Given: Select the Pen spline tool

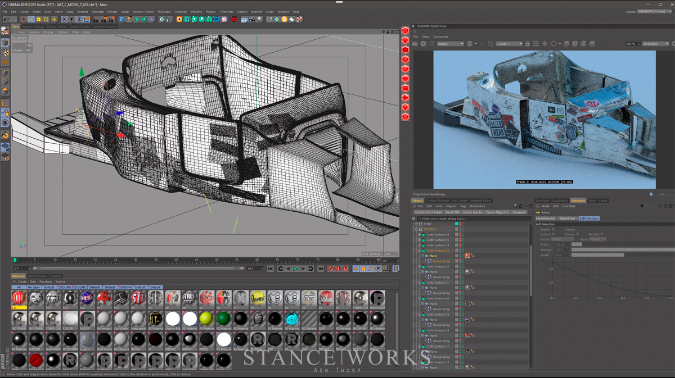Looking at the screenshot, I should (x=129, y=19).
